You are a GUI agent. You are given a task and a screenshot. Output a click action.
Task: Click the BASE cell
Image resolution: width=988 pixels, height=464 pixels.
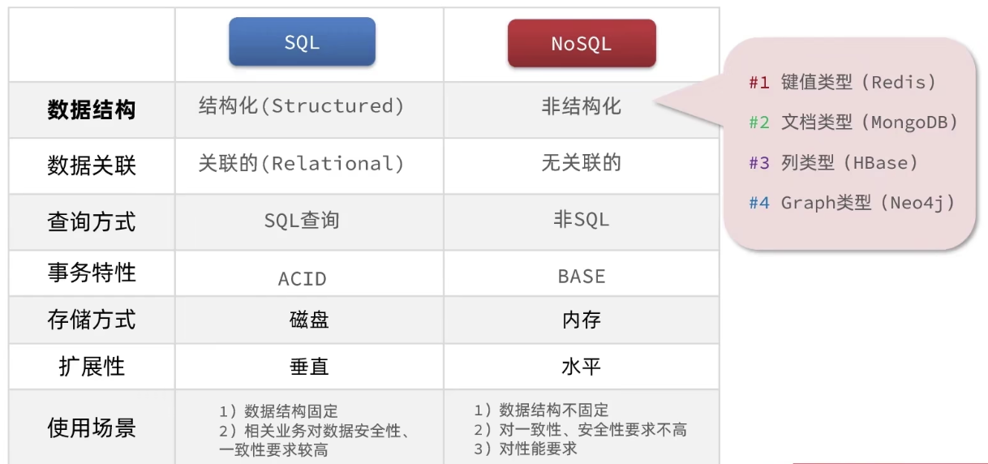[581, 277]
